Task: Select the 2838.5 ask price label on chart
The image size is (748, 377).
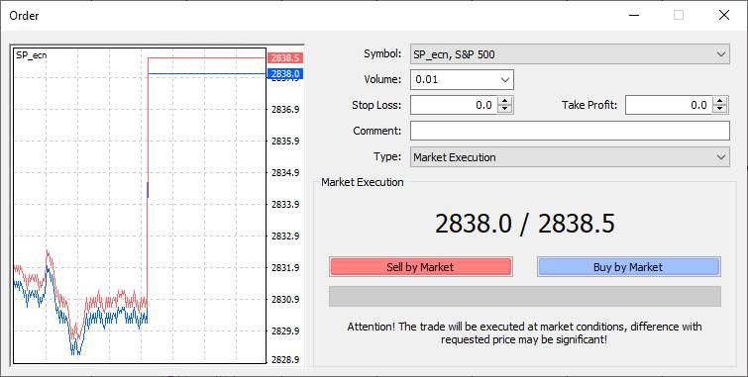Action: [285, 58]
